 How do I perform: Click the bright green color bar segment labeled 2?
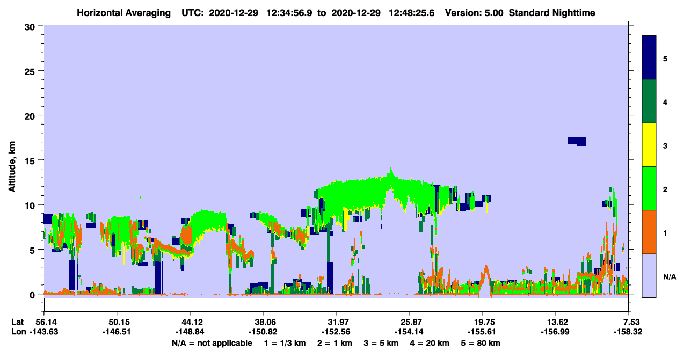click(649, 188)
